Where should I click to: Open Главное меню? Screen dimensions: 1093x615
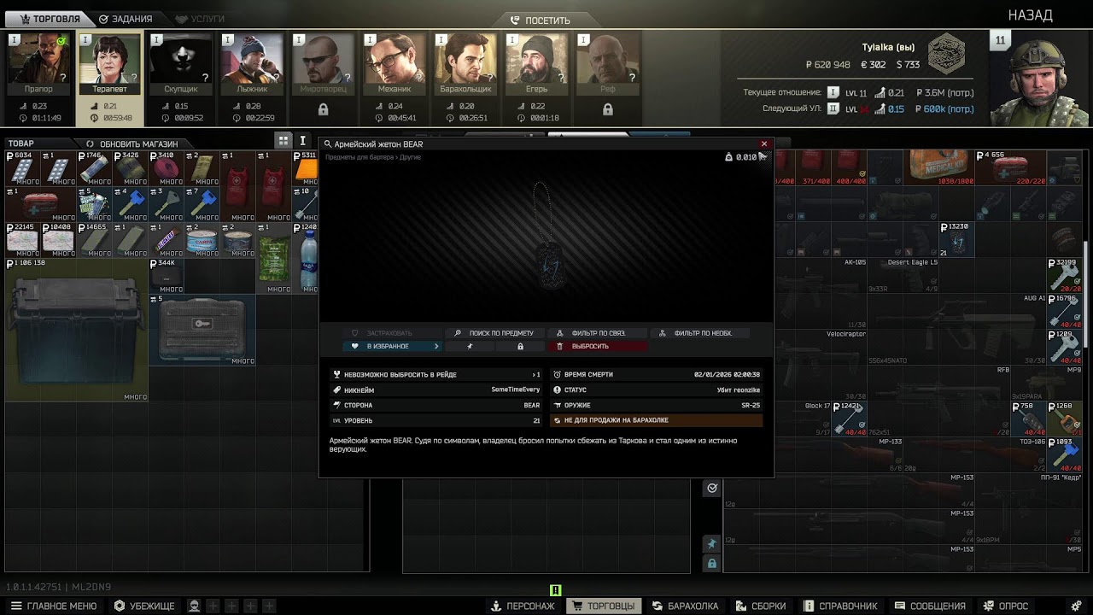pos(54,606)
